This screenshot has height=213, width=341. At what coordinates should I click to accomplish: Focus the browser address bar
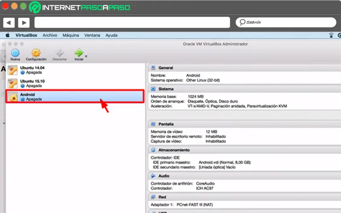(132, 23)
